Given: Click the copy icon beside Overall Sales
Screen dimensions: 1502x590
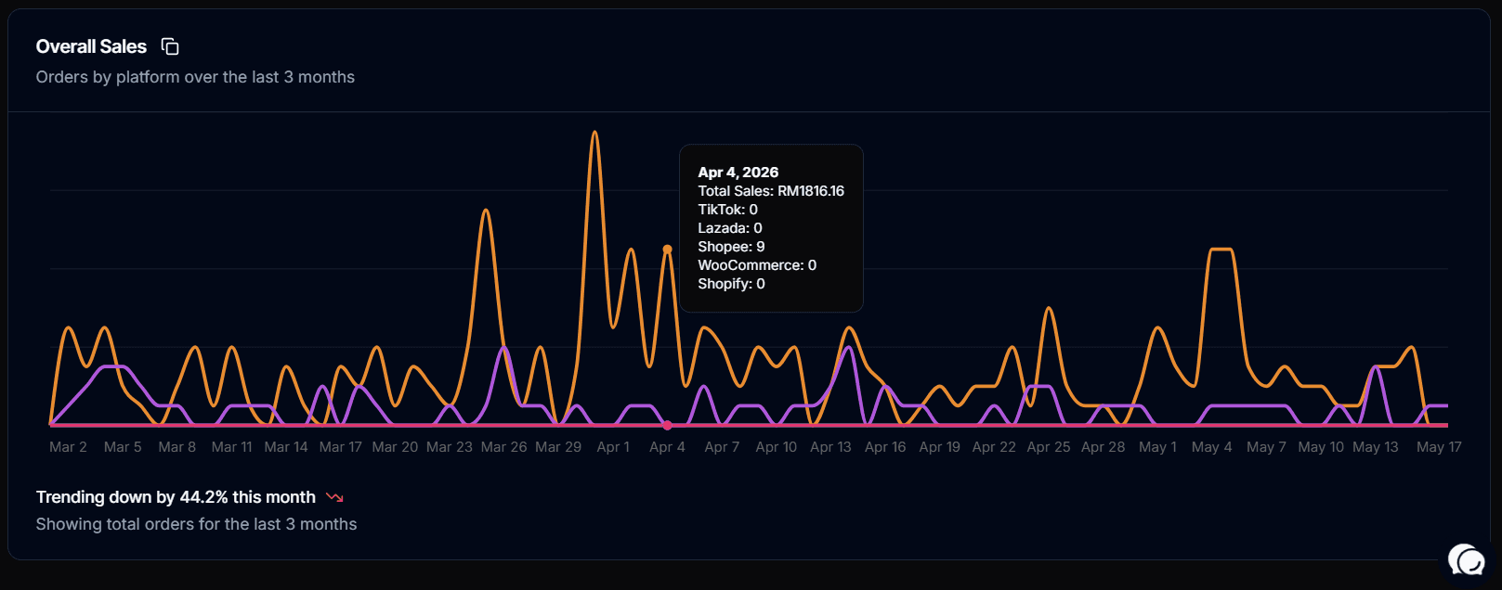Looking at the screenshot, I should pyautogui.click(x=170, y=46).
